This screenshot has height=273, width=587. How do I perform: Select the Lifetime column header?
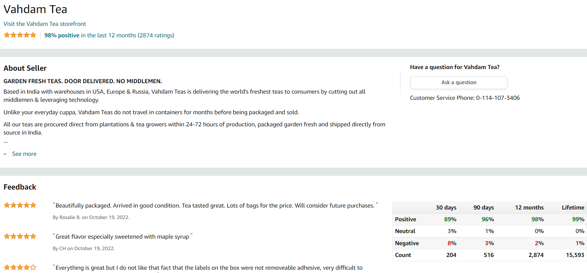point(573,208)
